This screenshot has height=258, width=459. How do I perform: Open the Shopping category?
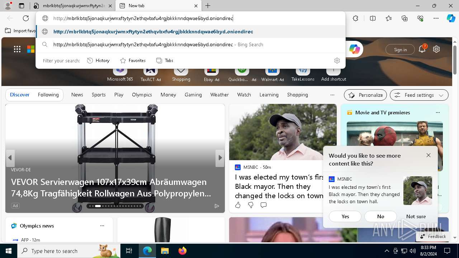point(298,95)
